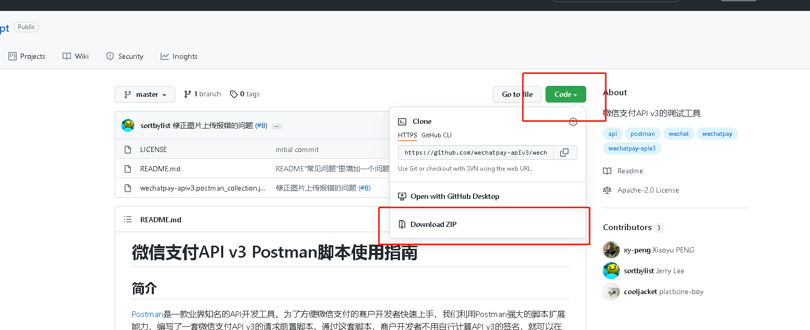
Task: Click file icon beside wechatpay-apiv3.postman_collection
Action: point(128,188)
